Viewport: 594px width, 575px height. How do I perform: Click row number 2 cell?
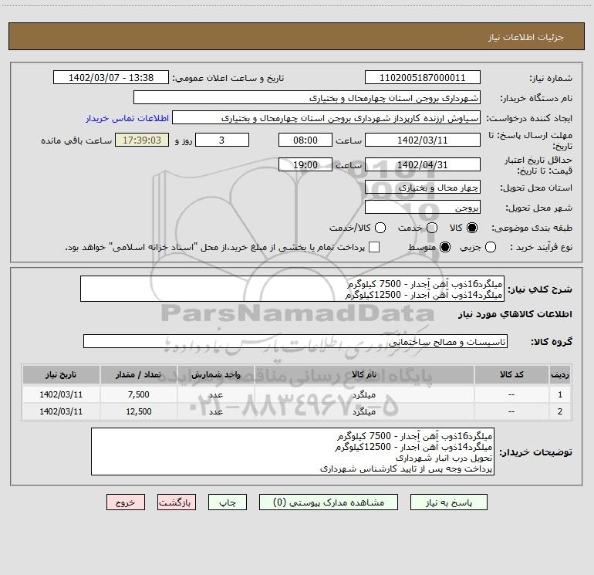(x=560, y=411)
